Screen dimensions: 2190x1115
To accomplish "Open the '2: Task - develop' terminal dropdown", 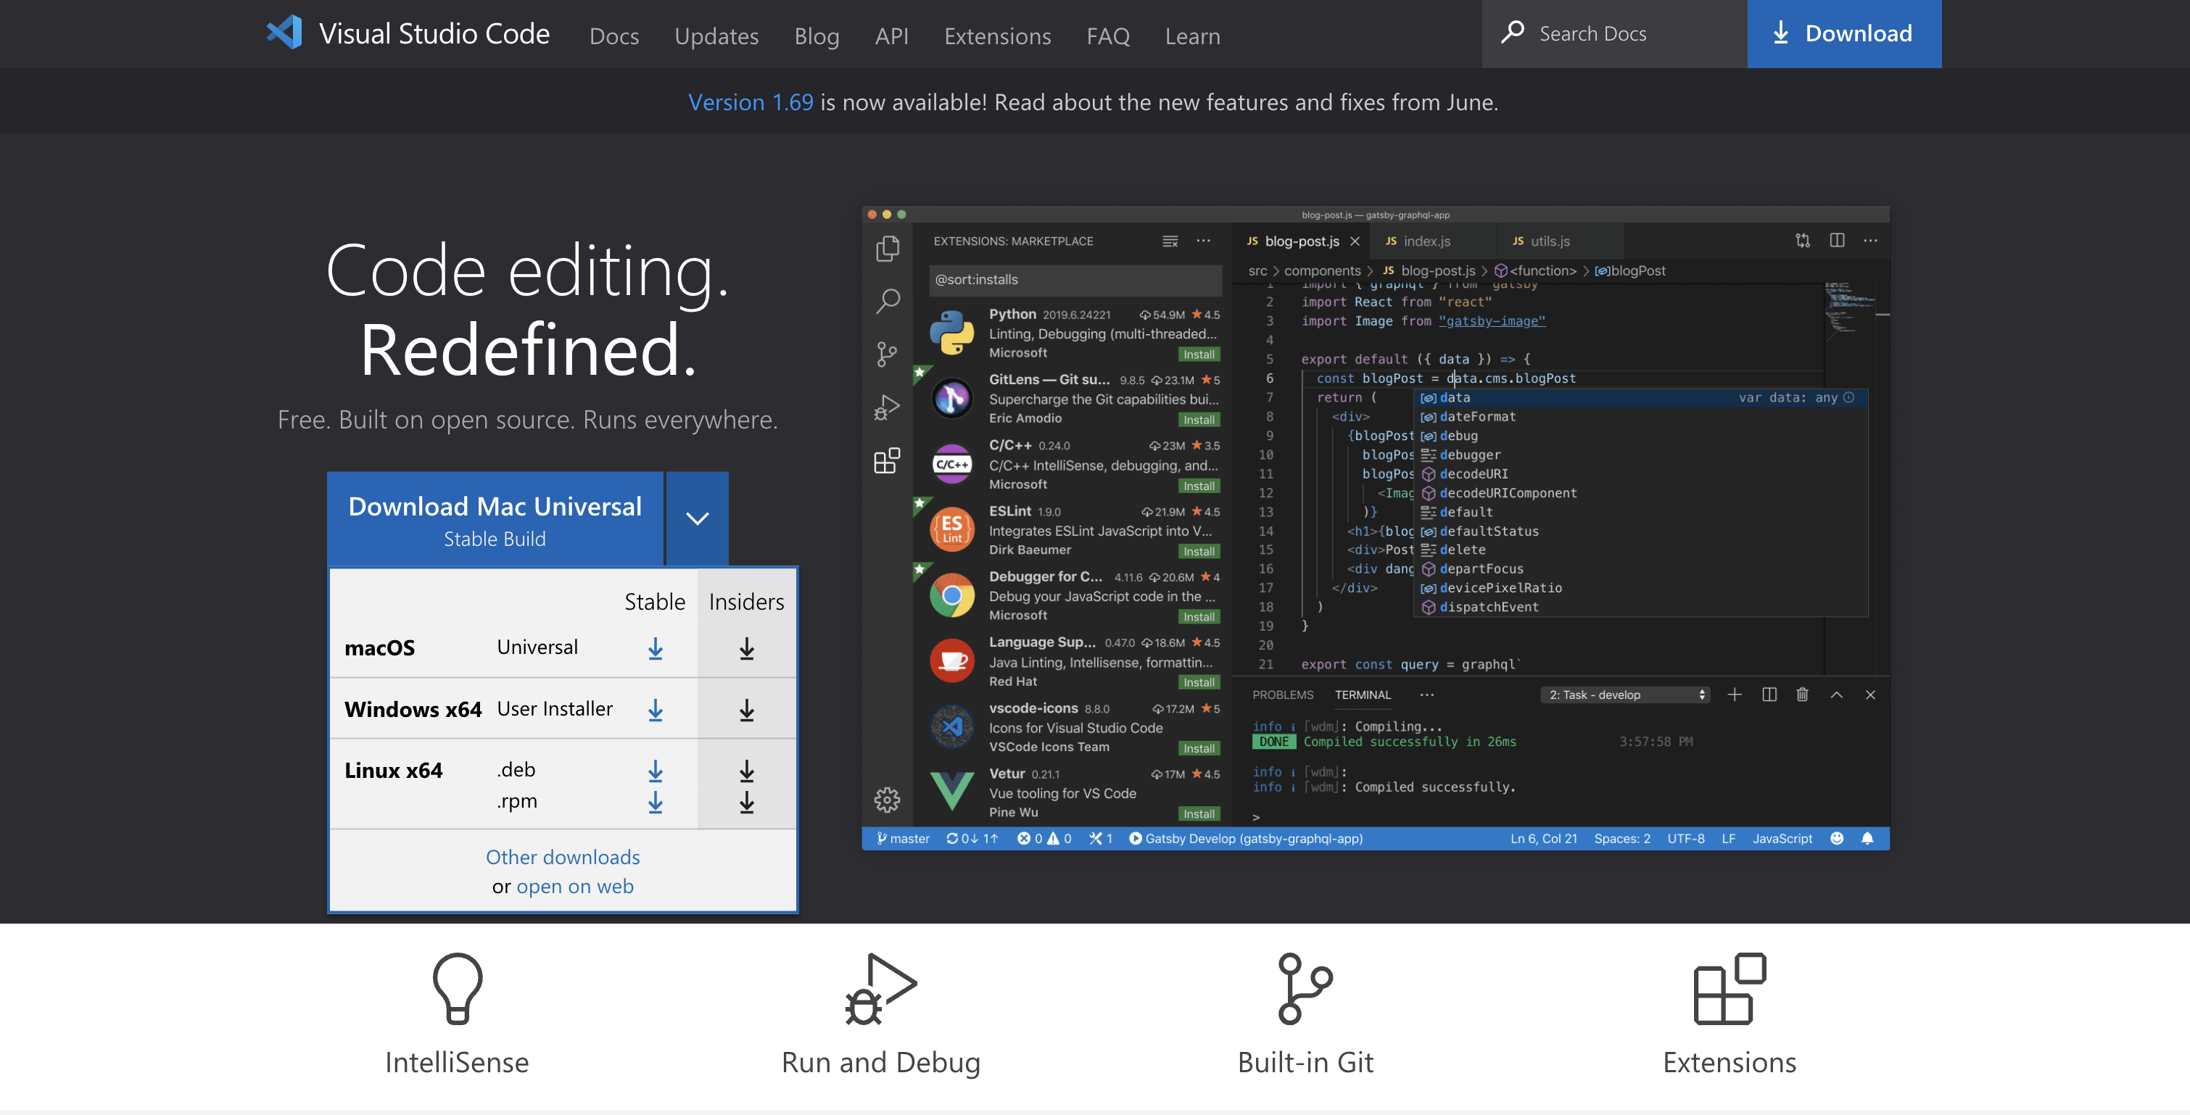I will pyautogui.click(x=1624, y=695).
